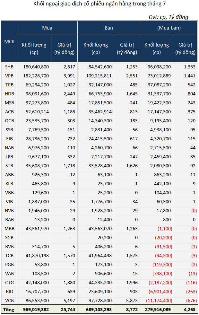This screenshot has width=199, height=315.
Task: Click BID sell volume 23,609,100
Action: 100,292
